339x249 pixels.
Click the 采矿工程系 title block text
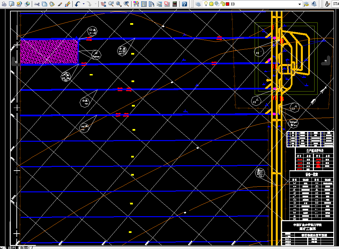[308, 229]
